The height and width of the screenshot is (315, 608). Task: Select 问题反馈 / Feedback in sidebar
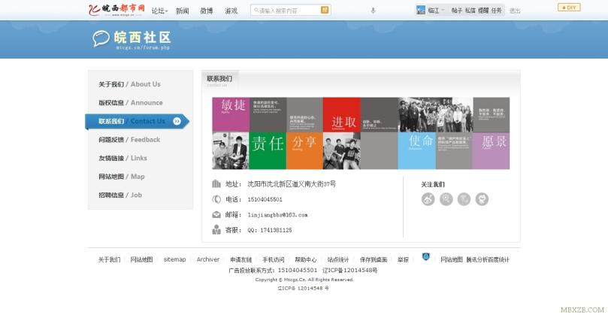point(129,140)
